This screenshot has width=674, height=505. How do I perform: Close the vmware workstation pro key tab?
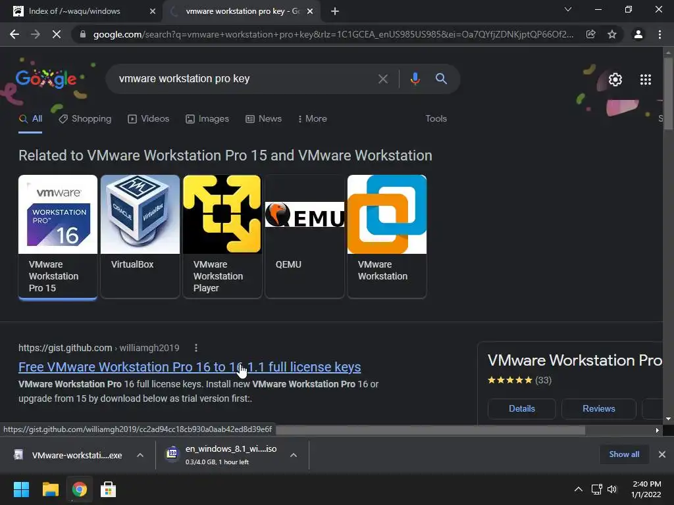pos(310,11)
